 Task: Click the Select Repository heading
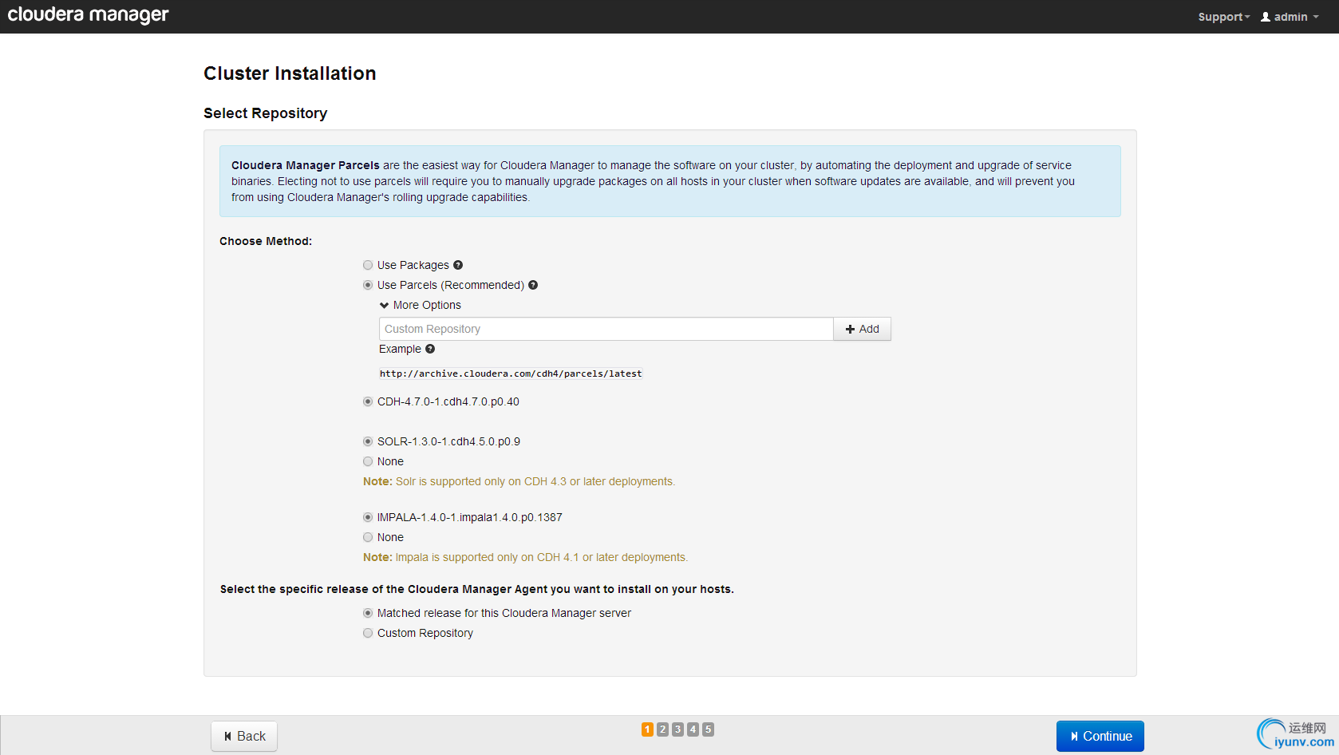pos(265,113)
